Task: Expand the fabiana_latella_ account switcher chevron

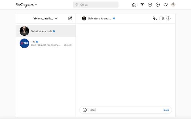Action: [56, 18]
